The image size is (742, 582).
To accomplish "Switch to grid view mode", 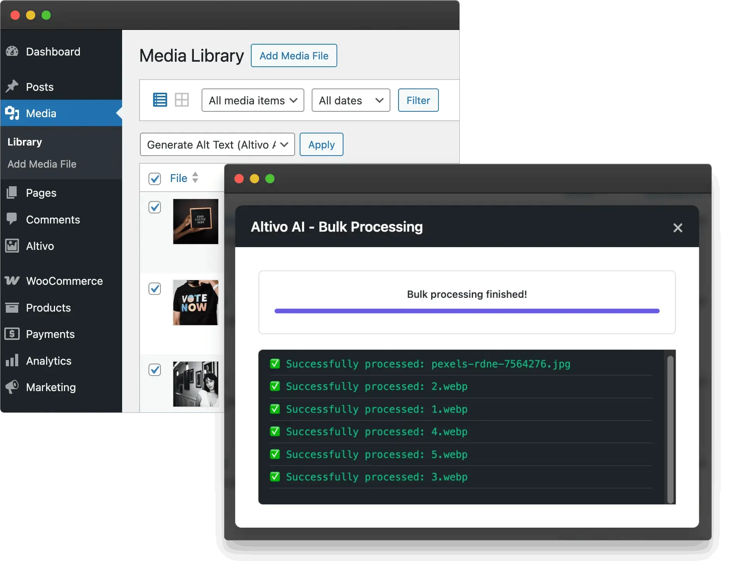I will 181,100.
